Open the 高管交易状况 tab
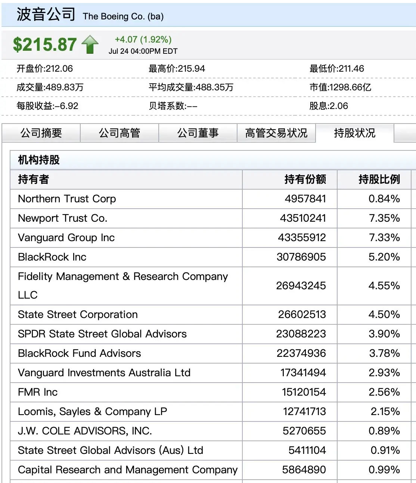Screen dimensions: 416x483 [x=276, y=133]
